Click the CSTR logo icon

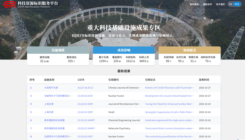coord(10,4)
